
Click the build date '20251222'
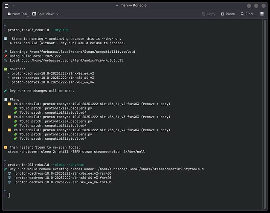[53, 56]
